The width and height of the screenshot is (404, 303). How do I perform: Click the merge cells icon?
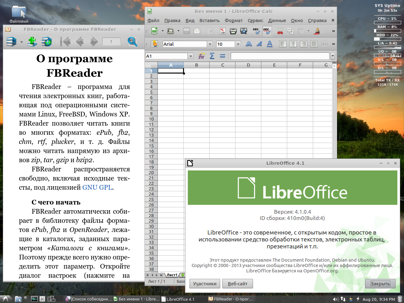tap(324, 44)
